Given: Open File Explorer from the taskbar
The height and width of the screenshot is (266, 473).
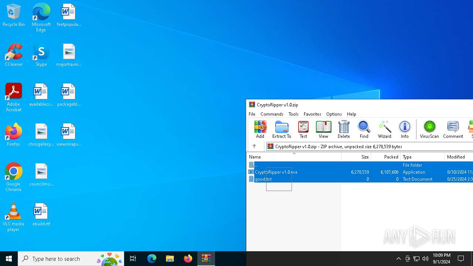Looking at the screenshot, I should click(170, 259).
